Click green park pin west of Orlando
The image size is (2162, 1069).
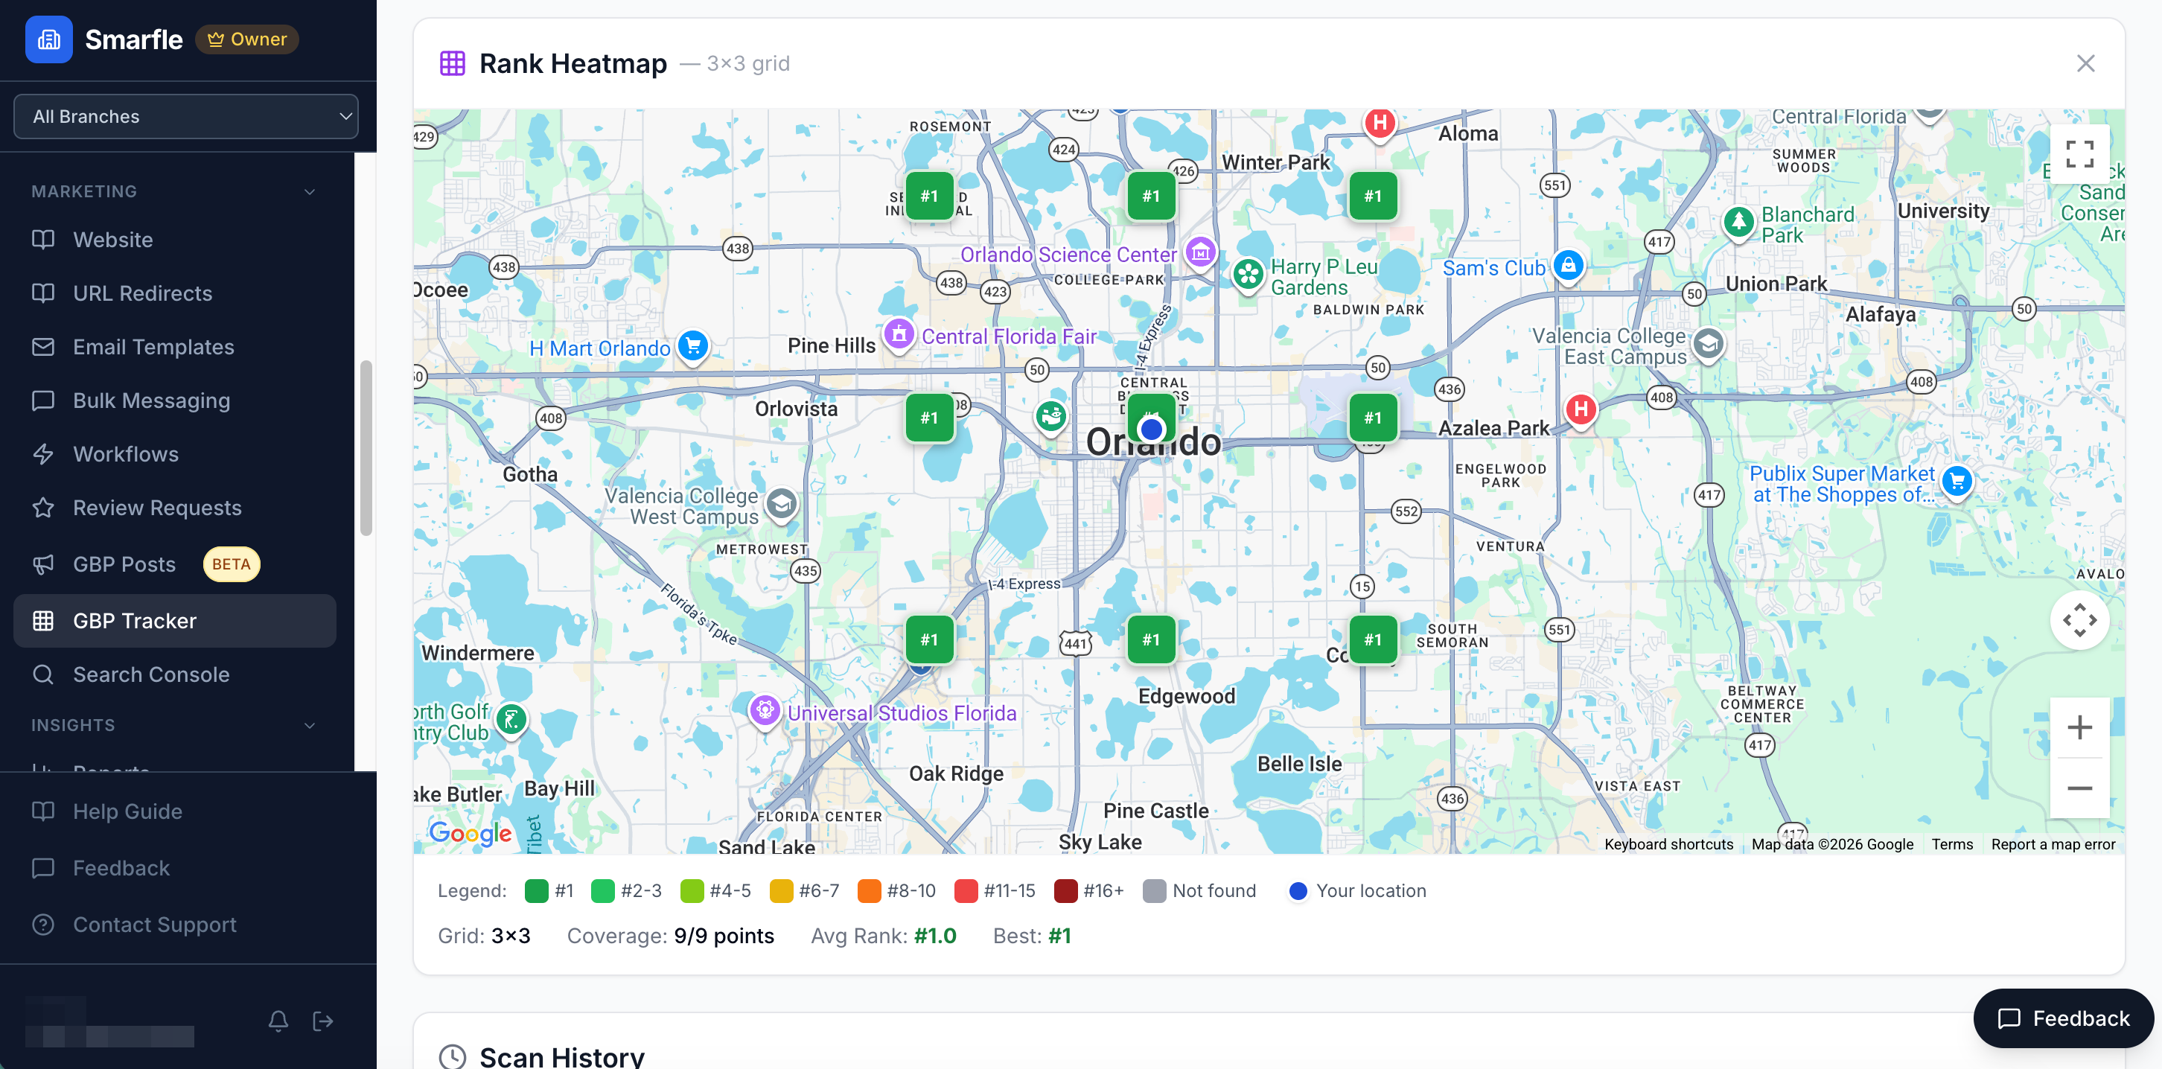1050,415
